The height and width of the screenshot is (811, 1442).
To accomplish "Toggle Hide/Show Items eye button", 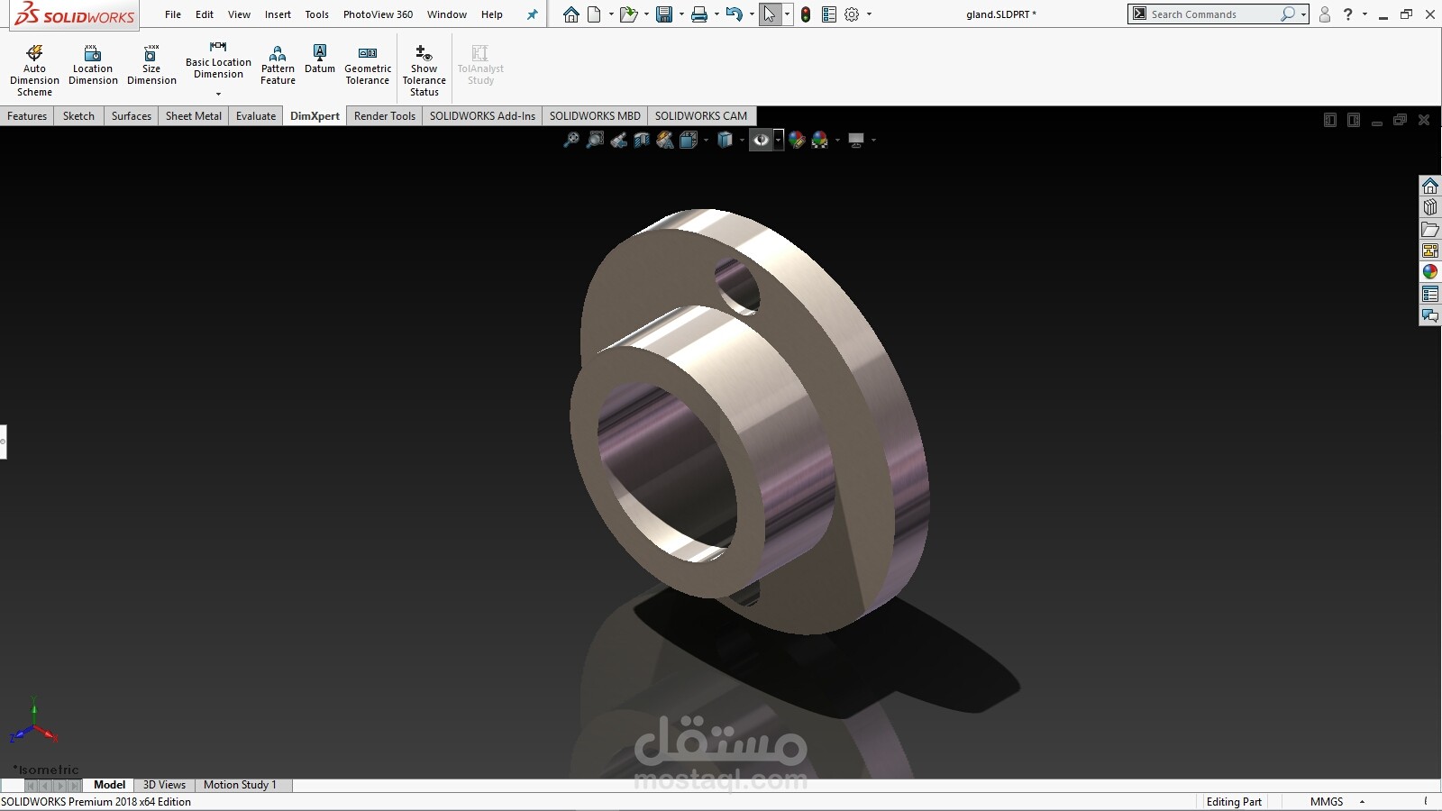I will click(x=761, y=140).
